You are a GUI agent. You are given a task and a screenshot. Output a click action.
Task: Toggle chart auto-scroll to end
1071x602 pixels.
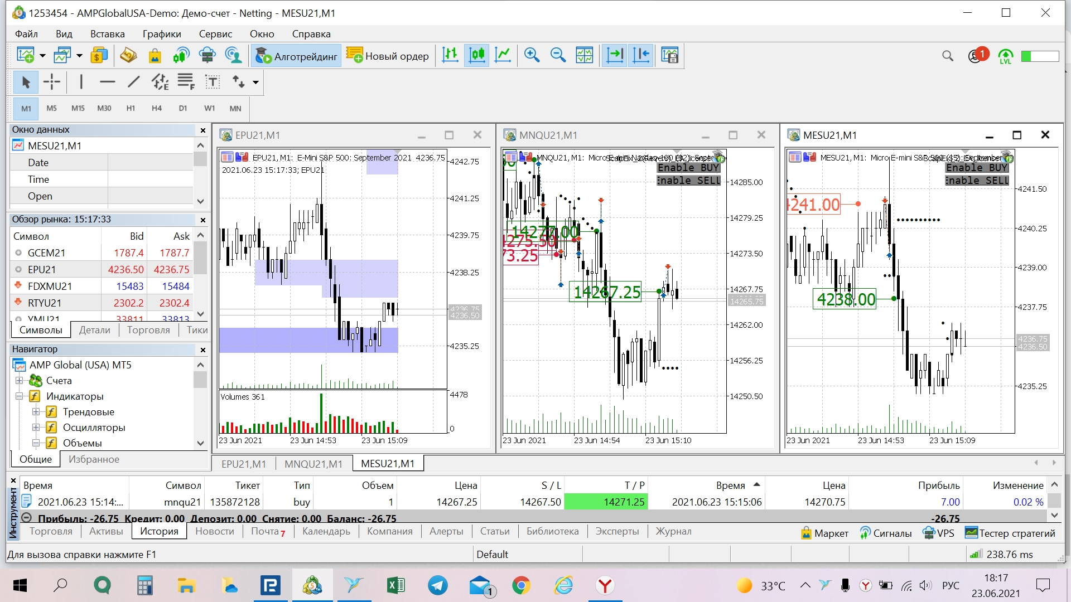[615, 55]
